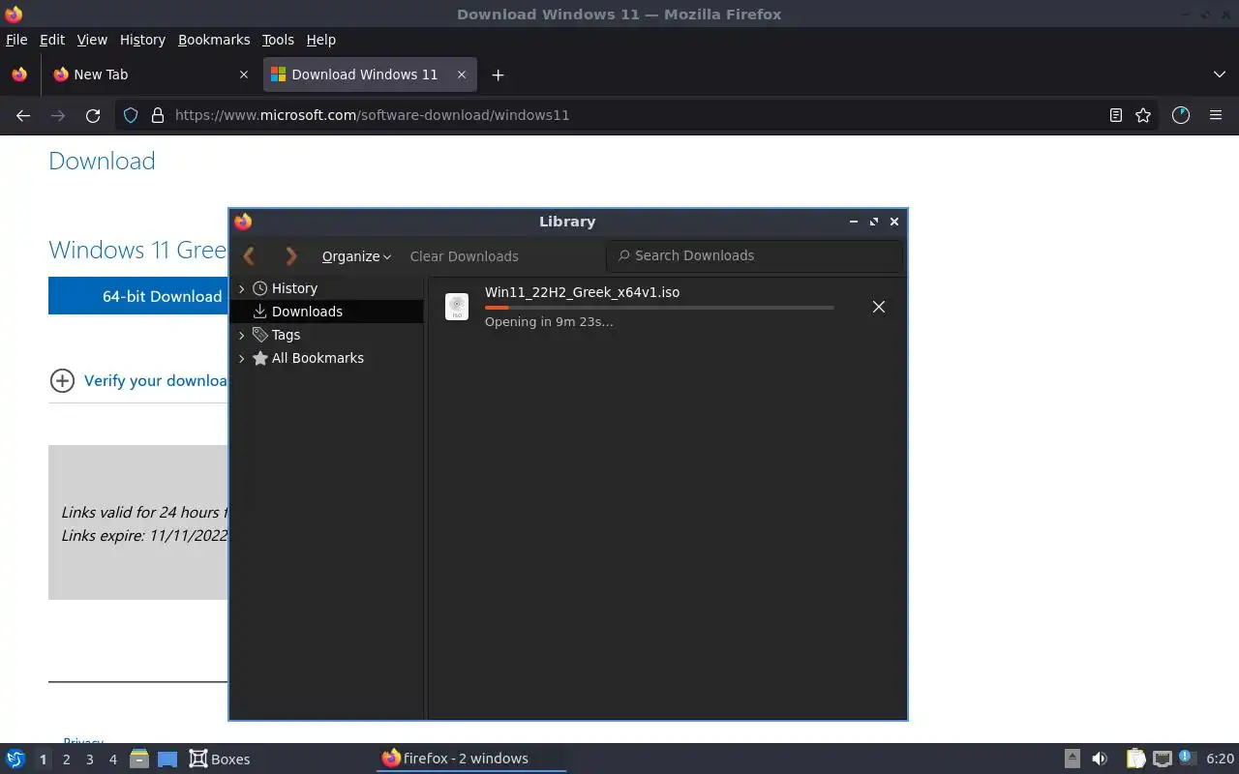The height and width of the screenshot is (774, 1239).
Task: Open the Help menu
Action: pyautogui.click(x=320, y=40)
